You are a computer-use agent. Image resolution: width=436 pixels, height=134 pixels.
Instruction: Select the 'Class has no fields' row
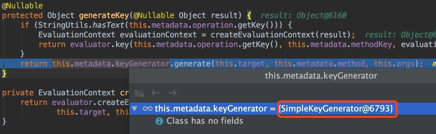tap(282, 121)
